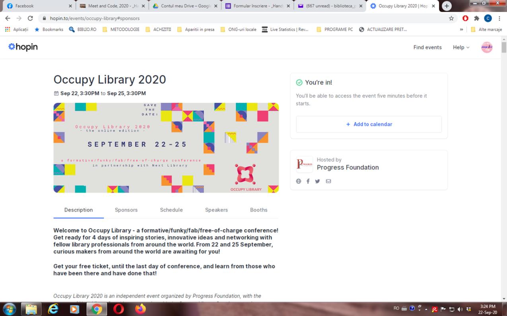Click the Add to calendar button
The width and height of the screenshot is (507, 316).
click(x=369, y=124)
